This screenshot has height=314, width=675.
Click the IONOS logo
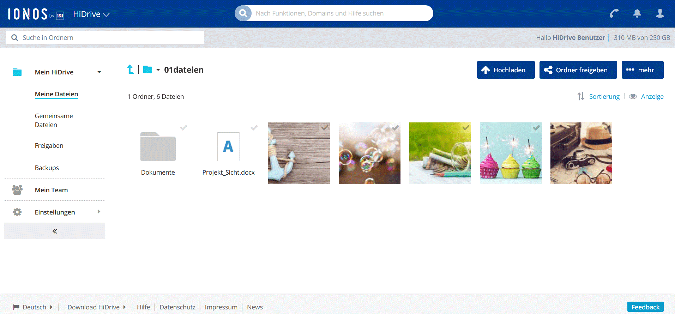tap(36, 14)
